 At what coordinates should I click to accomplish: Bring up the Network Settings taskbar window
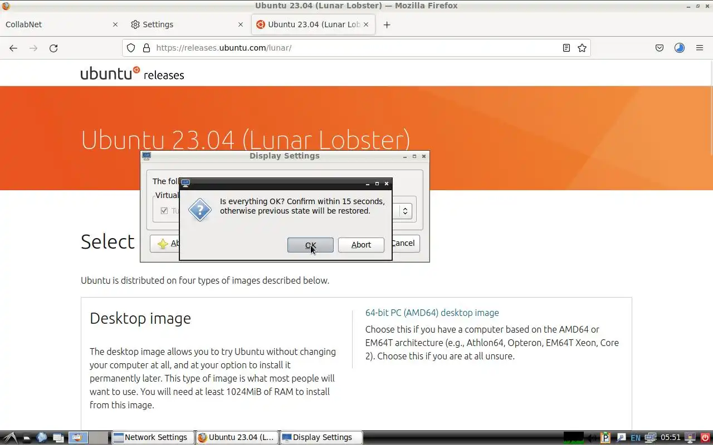pos(153,437)
